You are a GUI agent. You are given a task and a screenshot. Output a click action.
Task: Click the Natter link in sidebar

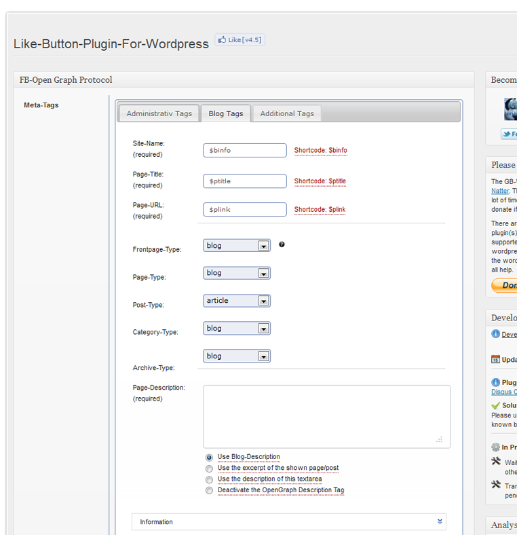[499, 191]
